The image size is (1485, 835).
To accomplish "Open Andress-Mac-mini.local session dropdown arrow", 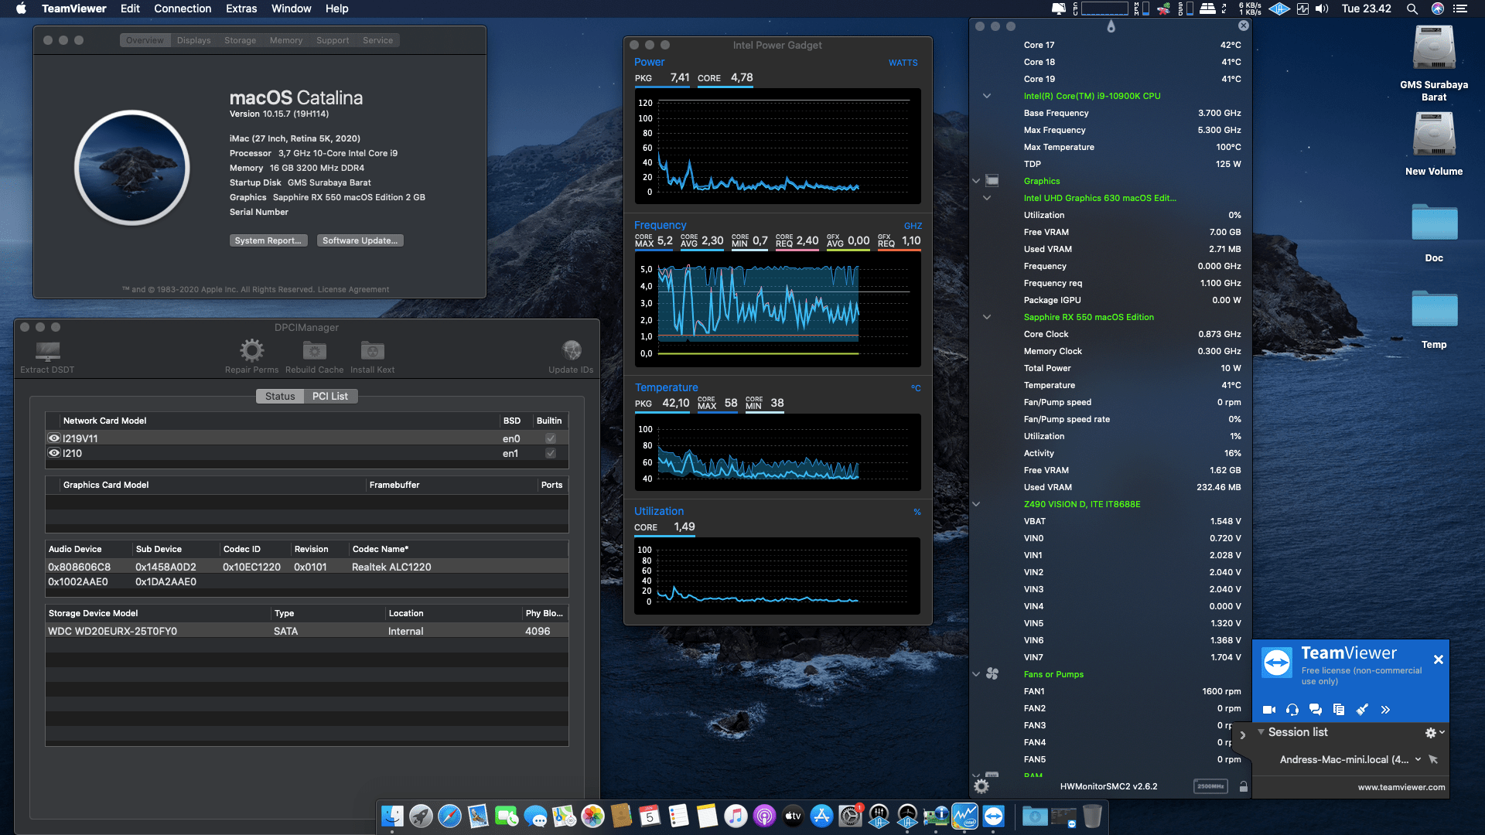I will coord(1418,759).
